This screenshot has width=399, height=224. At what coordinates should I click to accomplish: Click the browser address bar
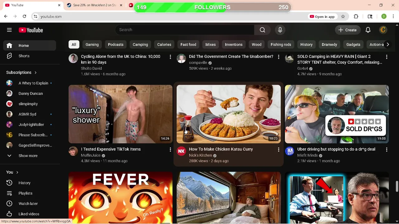[170, 16]
